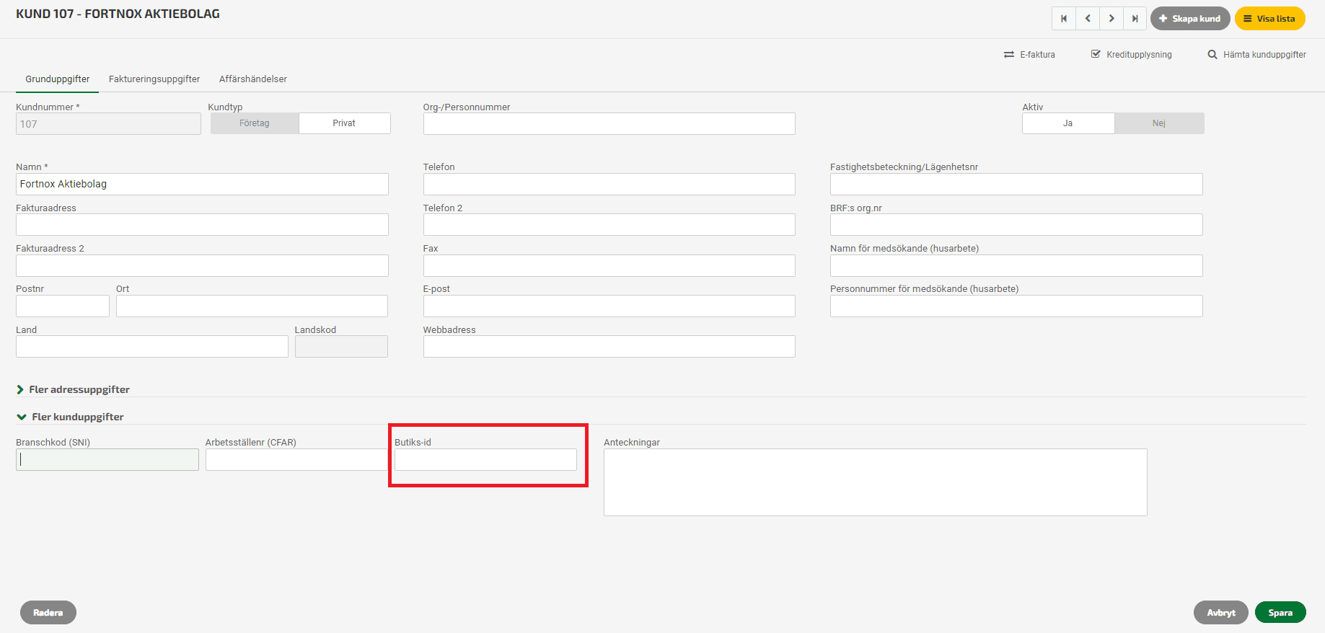Expand the Fler adressuppgifter section
Screen dimensions: 1325x633
(x=73, y=389)
